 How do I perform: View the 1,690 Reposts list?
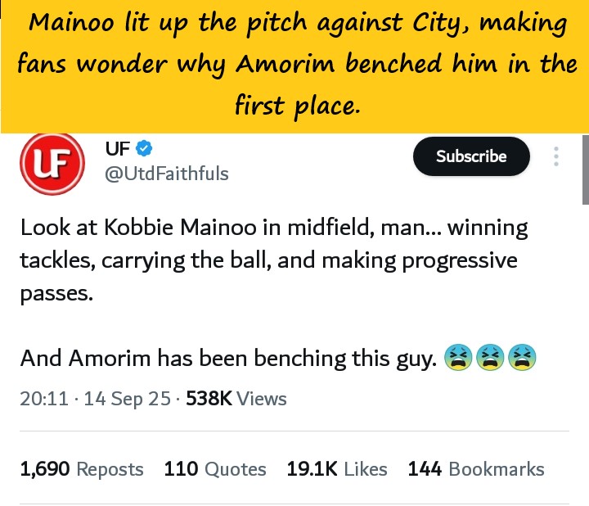point(82,469)
